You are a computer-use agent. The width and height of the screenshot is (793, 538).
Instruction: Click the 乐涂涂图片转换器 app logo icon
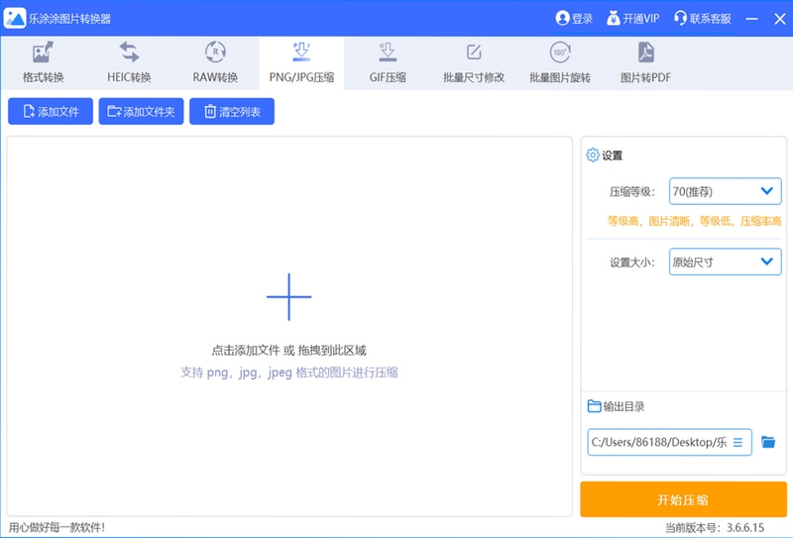pos(15,18)
